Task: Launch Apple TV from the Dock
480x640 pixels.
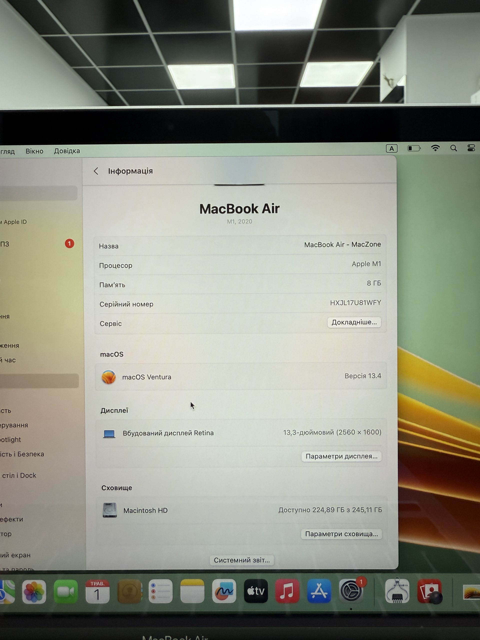Action: pos(256,591)
